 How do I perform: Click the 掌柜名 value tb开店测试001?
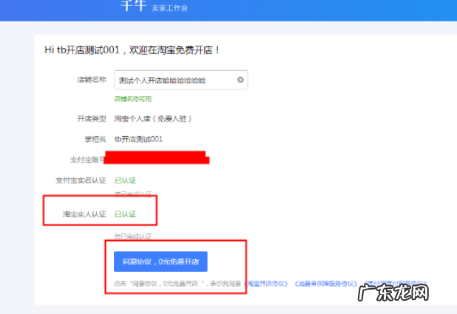click(138, 139)
